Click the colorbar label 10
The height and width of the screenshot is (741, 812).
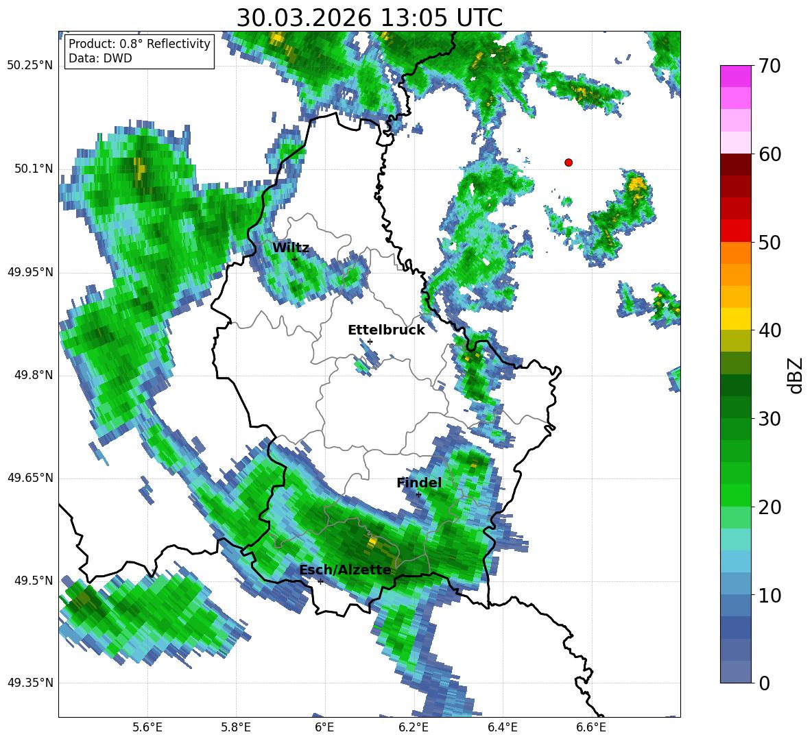pyautogui.click(x=769, y=595)
